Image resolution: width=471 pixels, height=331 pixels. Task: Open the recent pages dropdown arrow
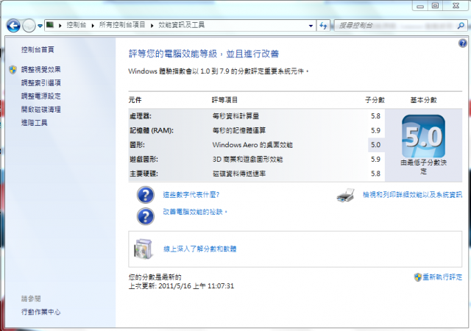pos(40,26)
